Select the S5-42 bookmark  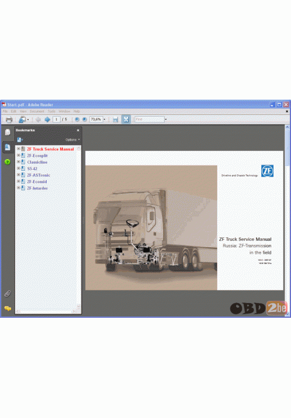32,168
